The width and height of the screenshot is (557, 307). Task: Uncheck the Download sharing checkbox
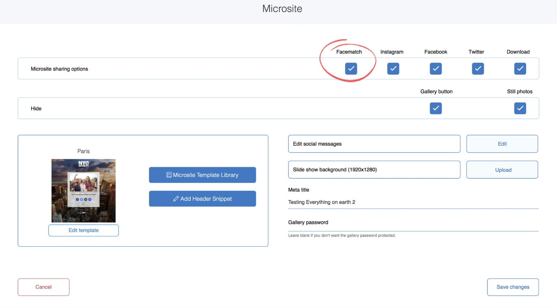point(520,69)
